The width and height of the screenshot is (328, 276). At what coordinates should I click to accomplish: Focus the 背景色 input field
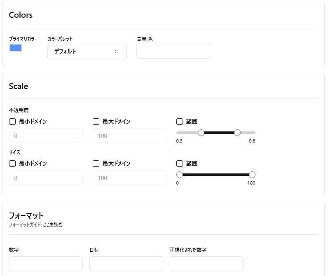pos(173,51)
